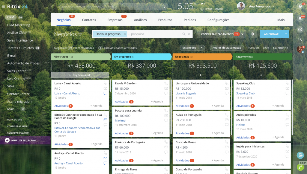Screen dimensions: 307x174
Task: Switch to Lista view
Action: pos(266,48)
